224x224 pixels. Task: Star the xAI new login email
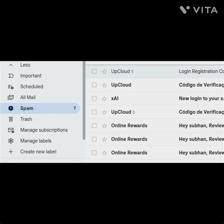coord(104,99)
